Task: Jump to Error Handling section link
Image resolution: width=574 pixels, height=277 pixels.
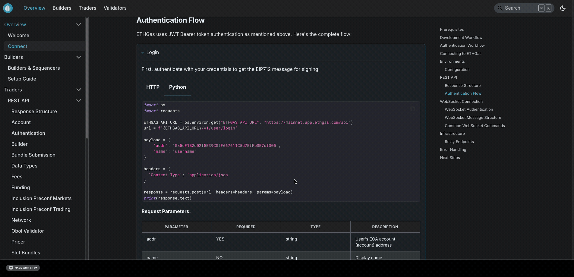Action: point(453,150)
